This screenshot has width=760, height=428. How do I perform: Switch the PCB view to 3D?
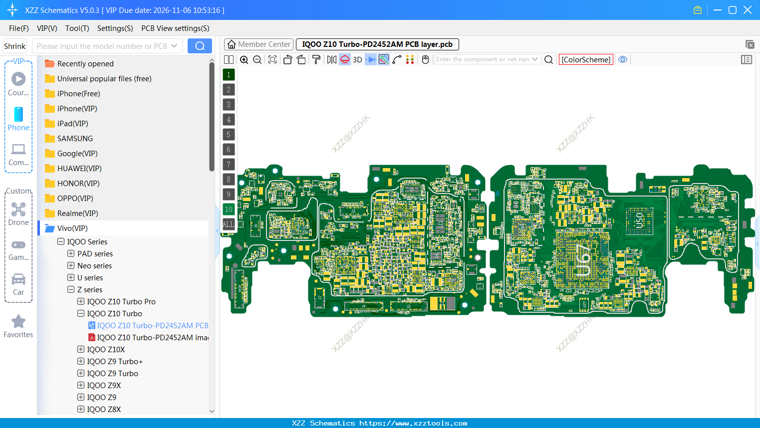click(357, 59)
